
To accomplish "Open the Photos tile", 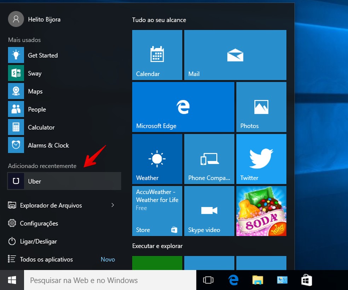I will 261,107.
